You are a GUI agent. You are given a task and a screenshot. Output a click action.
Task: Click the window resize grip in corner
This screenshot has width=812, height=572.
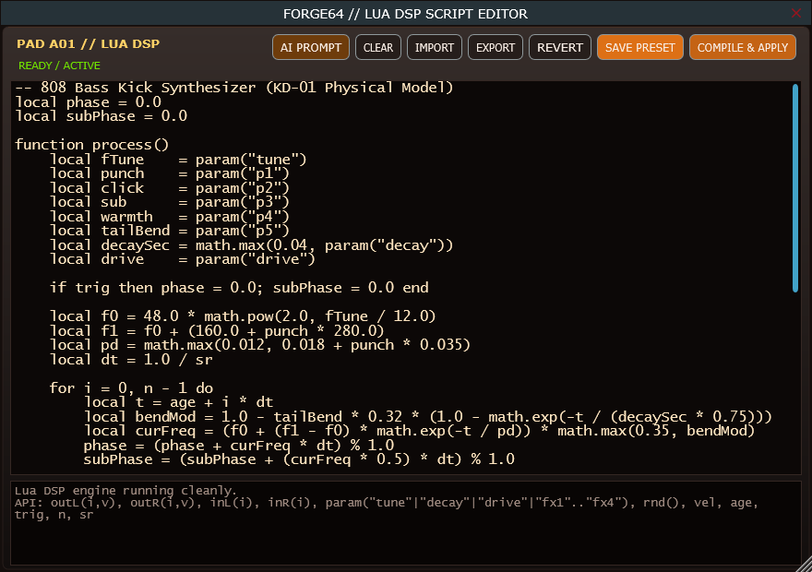[804, 565]
